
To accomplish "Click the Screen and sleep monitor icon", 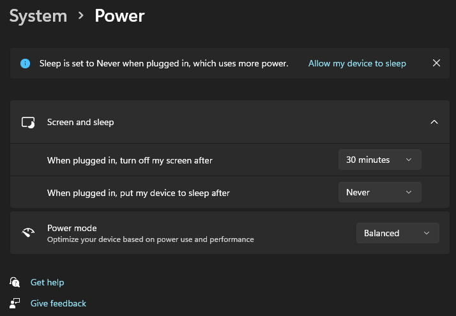I will pyautogui.click(x=28, y=123).
